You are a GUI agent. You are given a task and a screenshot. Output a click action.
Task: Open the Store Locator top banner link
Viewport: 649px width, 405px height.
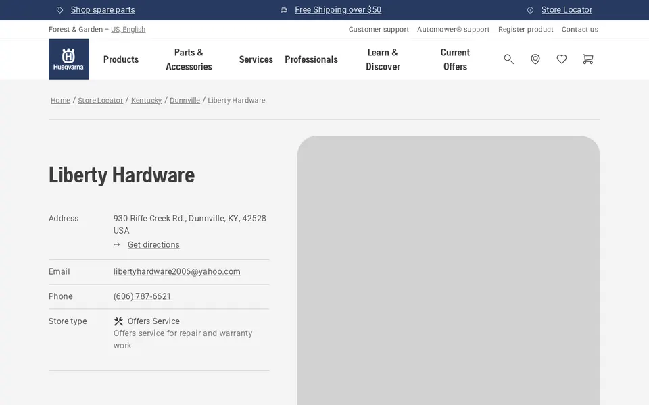click(x=567, y=10)
